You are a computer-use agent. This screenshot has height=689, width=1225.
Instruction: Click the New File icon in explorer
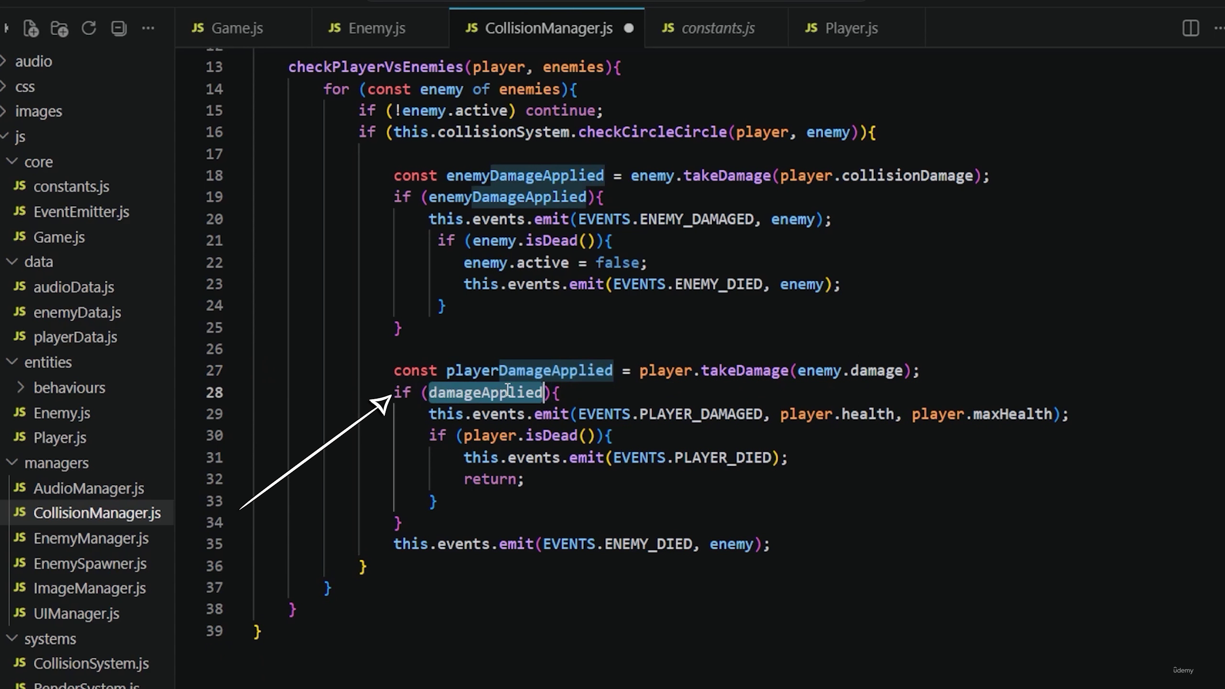[31, 29]
